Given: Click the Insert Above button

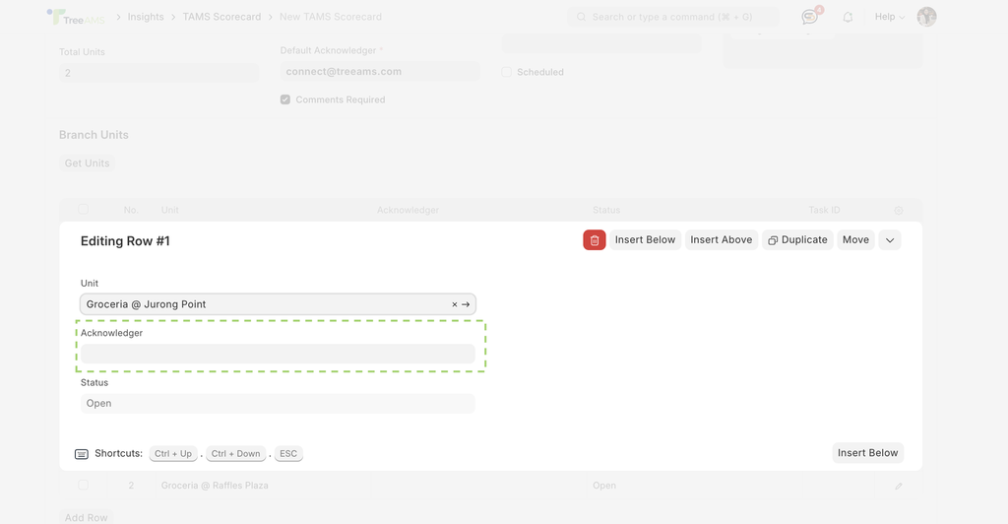Looking at the screenshot, I should point(722,239).
